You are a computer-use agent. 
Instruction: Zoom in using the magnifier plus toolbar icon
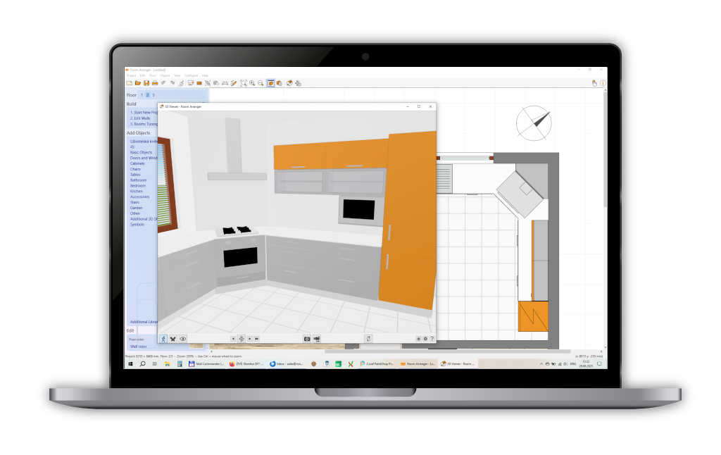252,82
